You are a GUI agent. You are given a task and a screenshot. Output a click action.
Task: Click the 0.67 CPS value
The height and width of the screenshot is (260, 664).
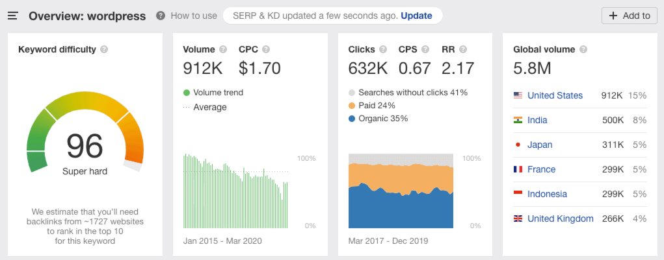point(414,68)
